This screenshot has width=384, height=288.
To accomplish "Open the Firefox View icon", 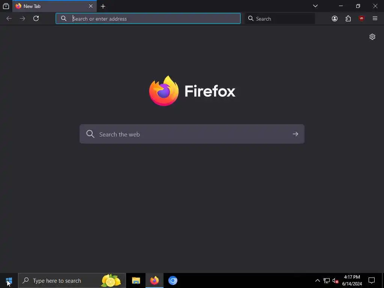I will (x=6, y=6).
